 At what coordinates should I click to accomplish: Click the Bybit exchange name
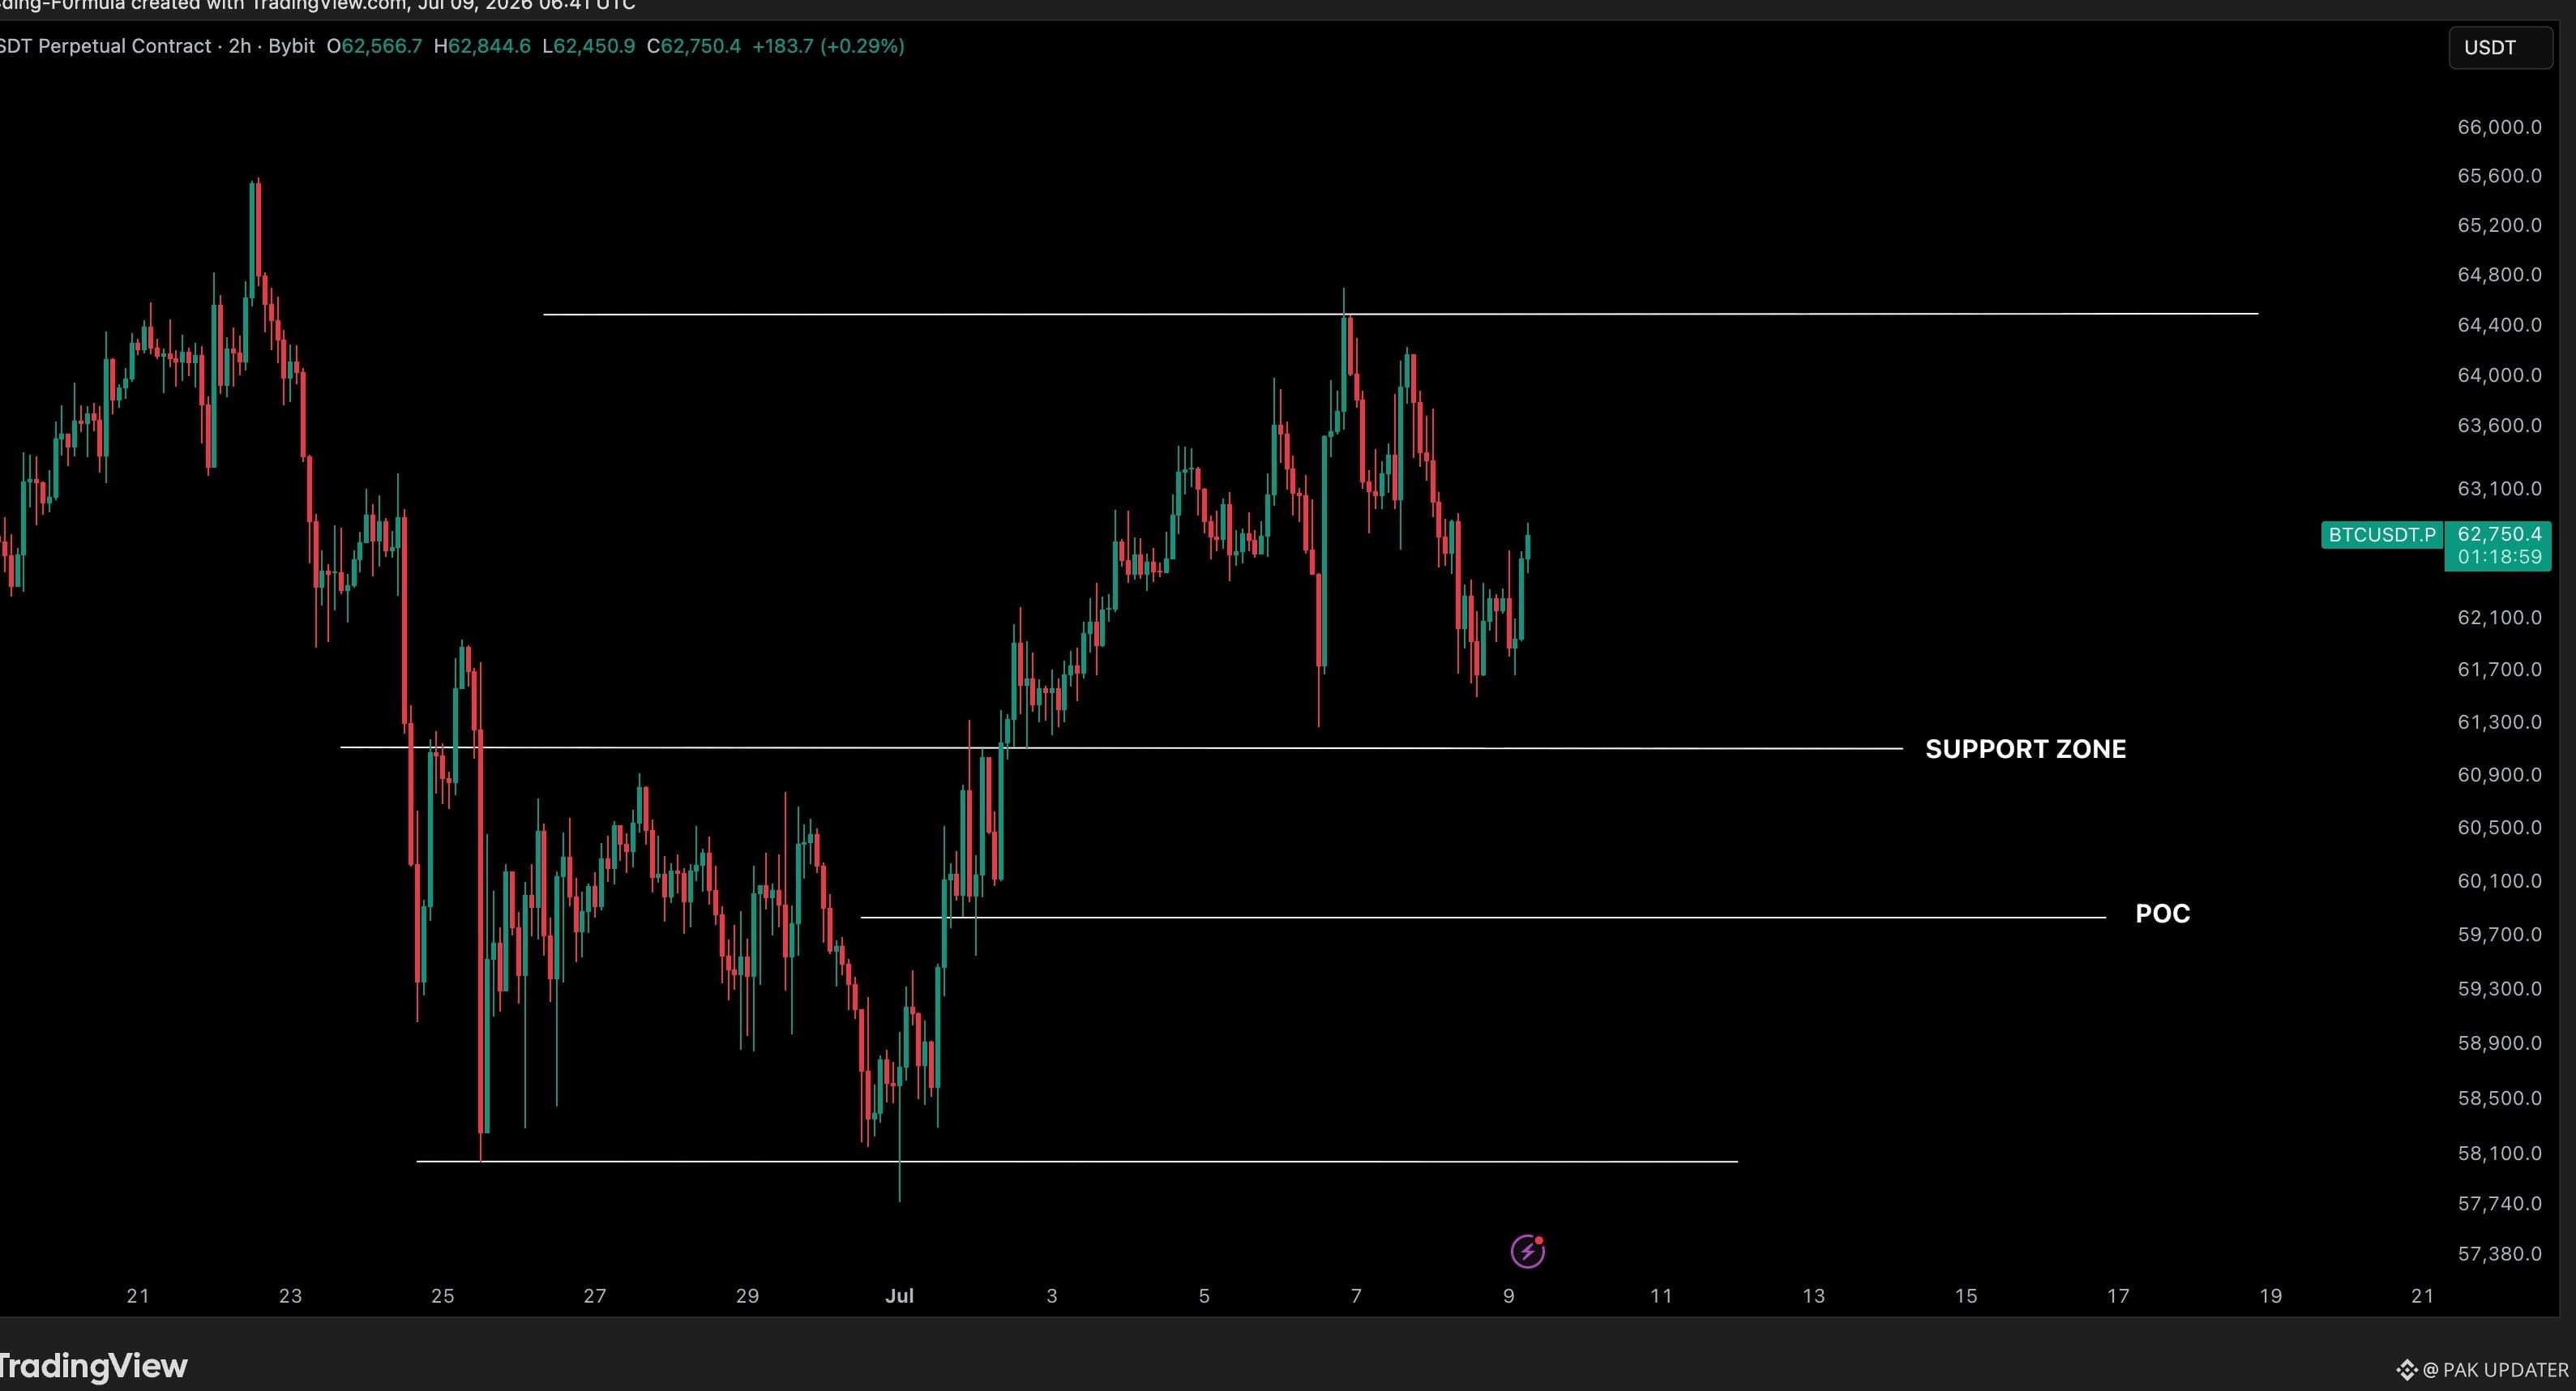pos(291,46)
